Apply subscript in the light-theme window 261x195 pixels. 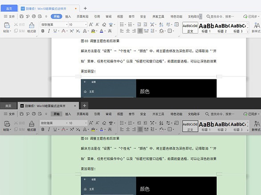point(78,31)
